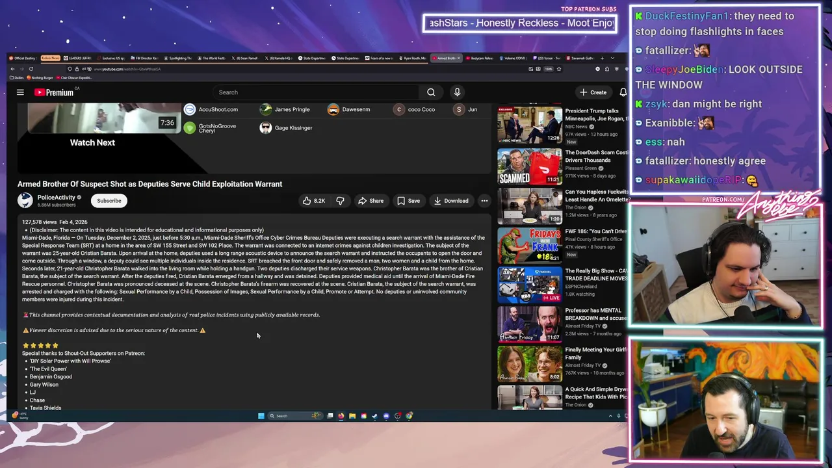
Task: Show hidden system tray icons chevron
Action: click(610, 416)
